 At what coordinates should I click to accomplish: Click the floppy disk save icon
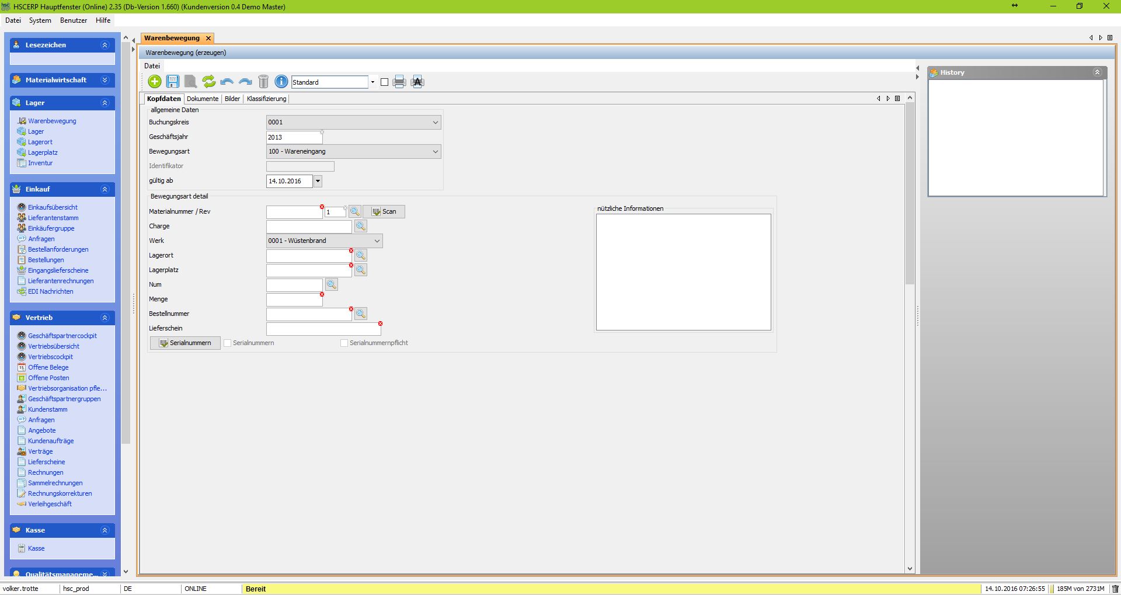click(173, 82)
